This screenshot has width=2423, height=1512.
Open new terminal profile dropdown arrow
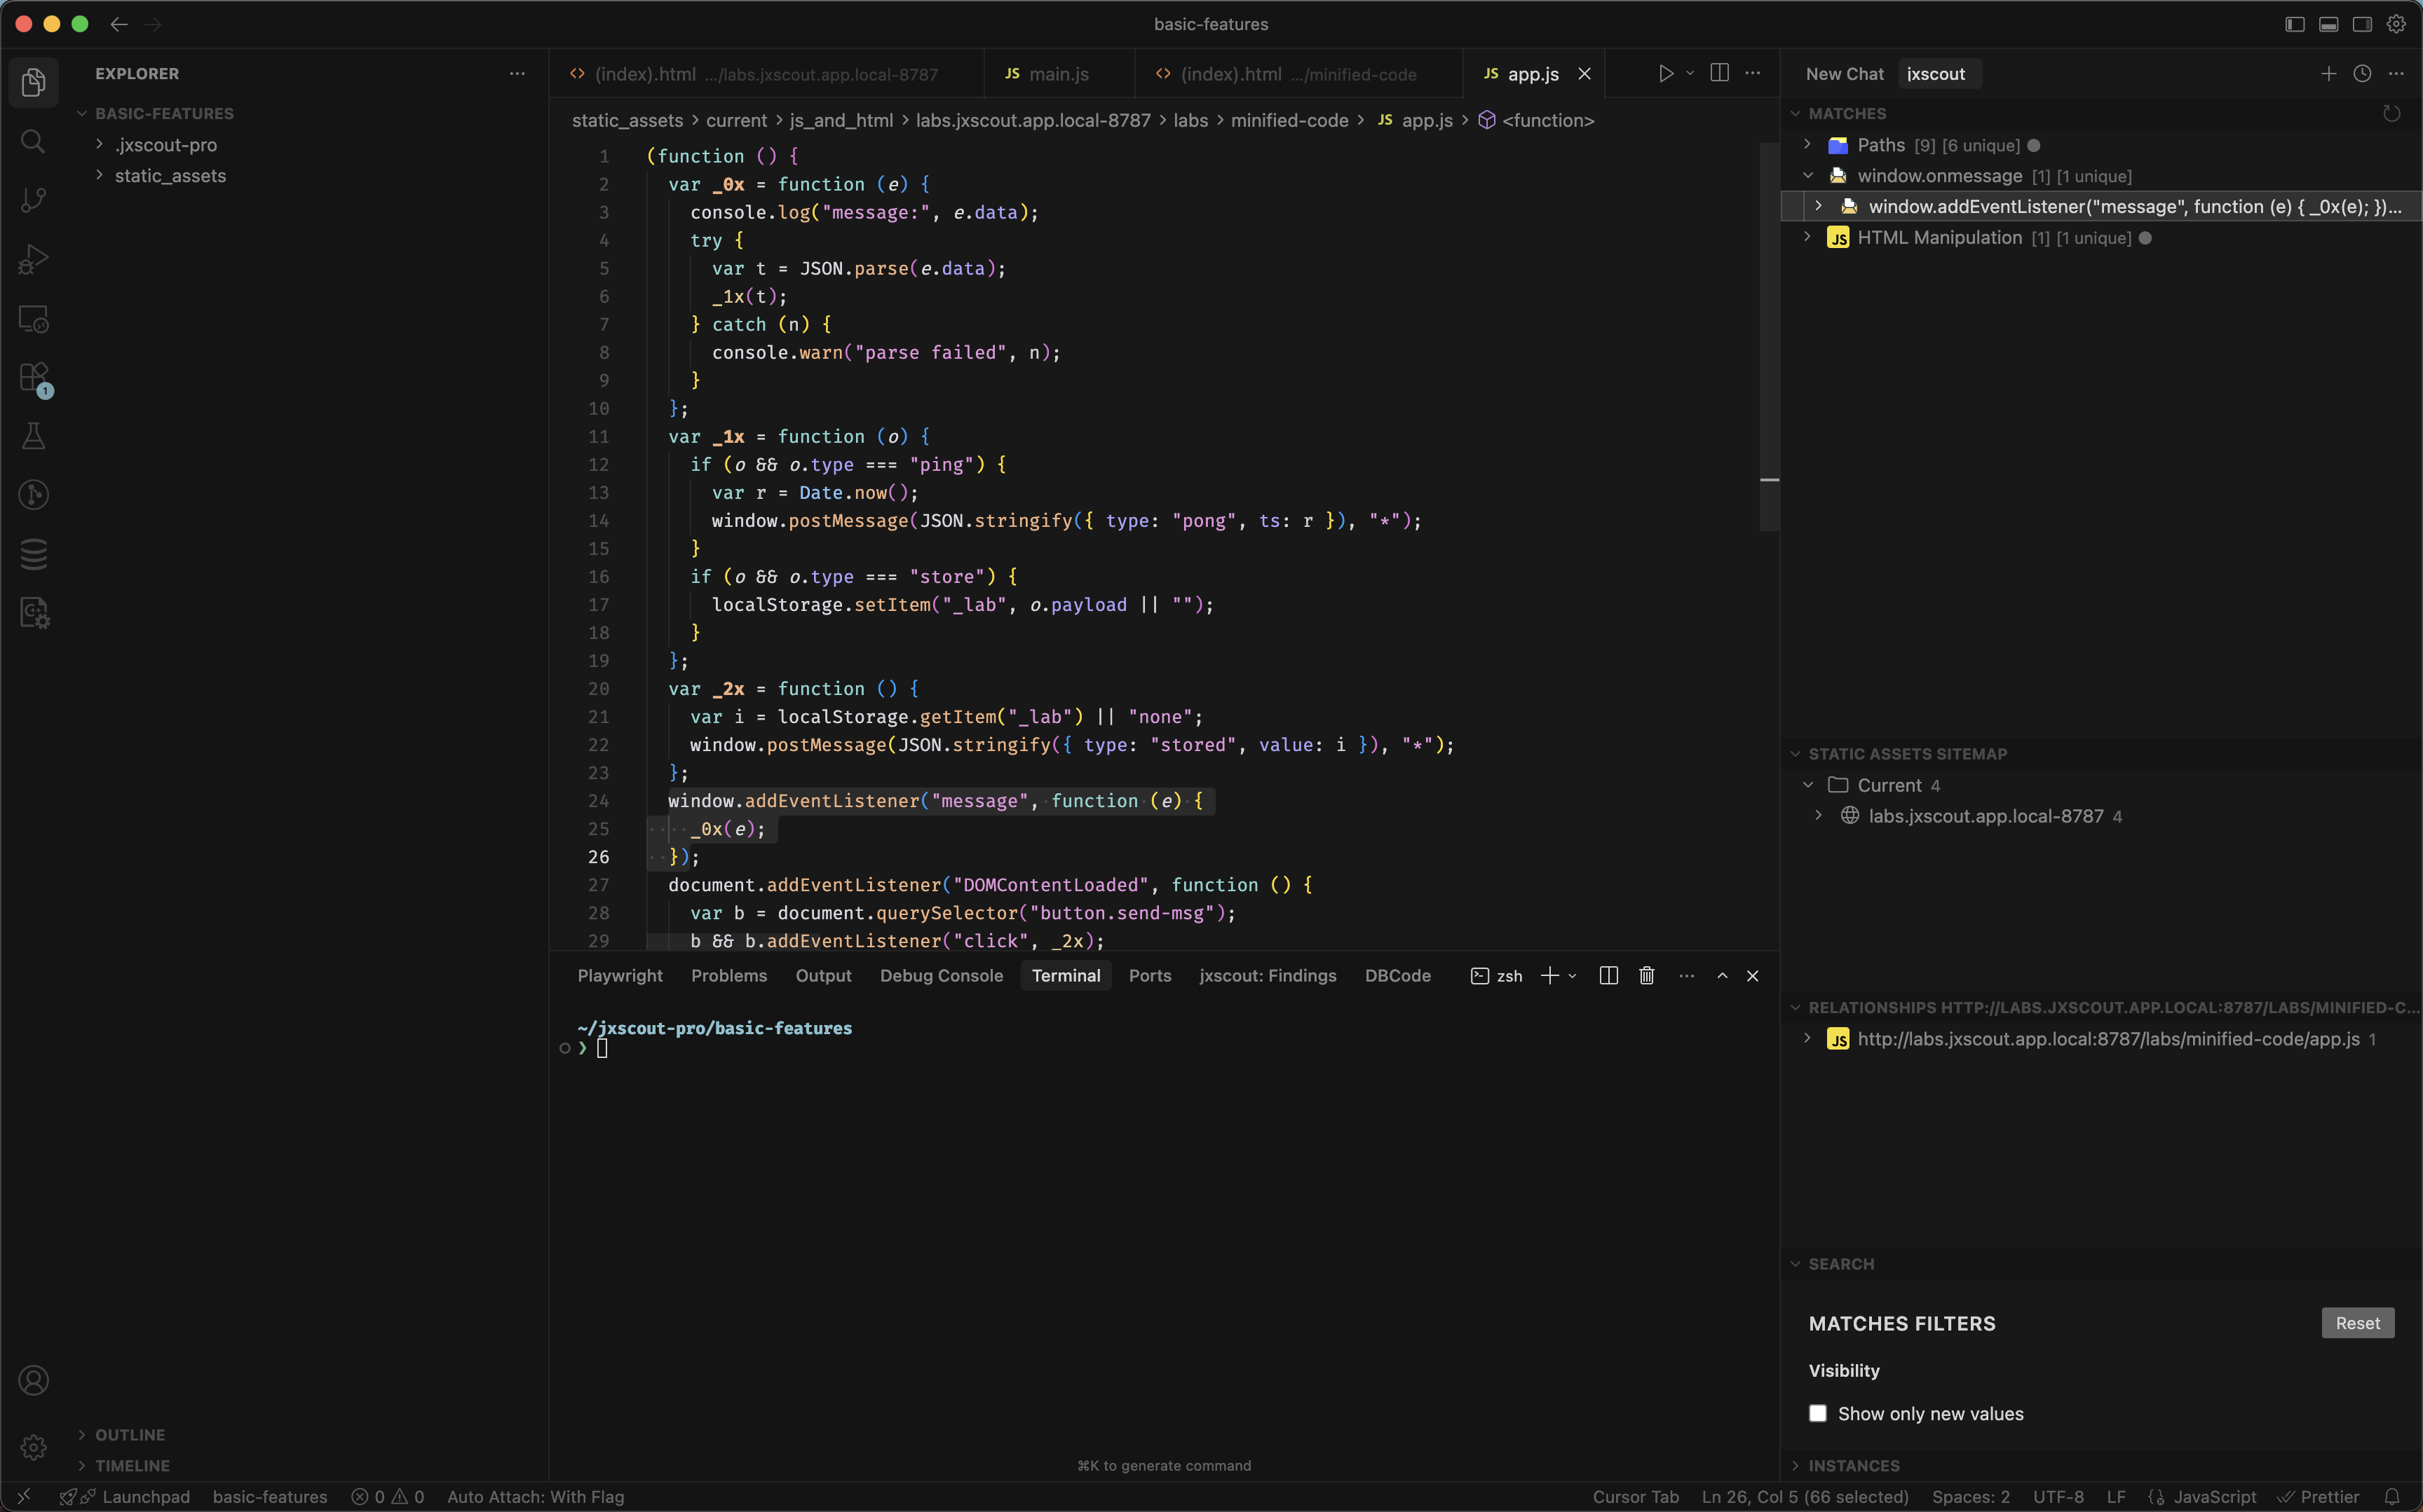click(x=1573, y=976)
